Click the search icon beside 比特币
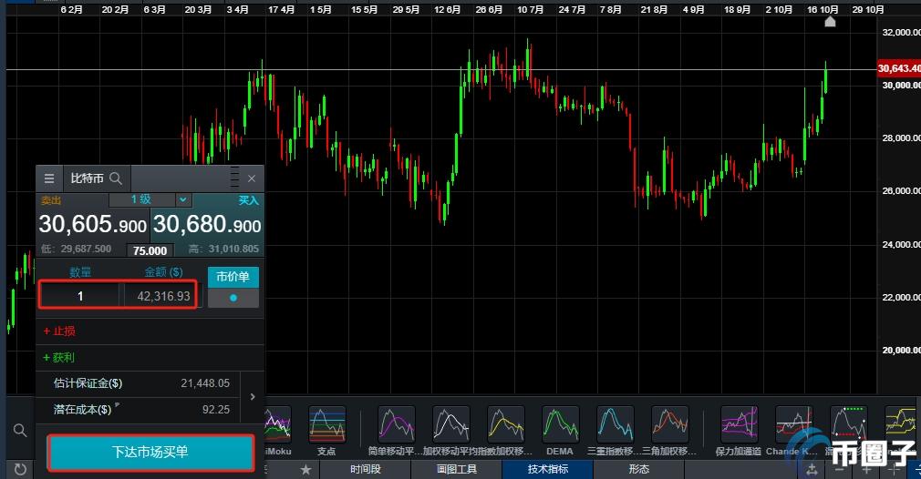This screenshot has height=479, width=921. point(116,178)
